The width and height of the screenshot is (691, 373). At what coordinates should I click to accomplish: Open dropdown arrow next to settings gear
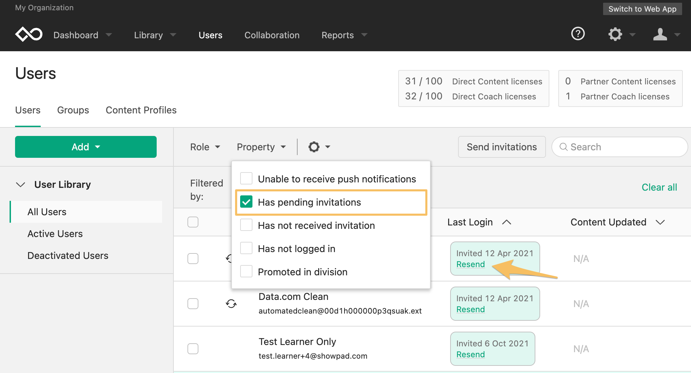point(632,34)
